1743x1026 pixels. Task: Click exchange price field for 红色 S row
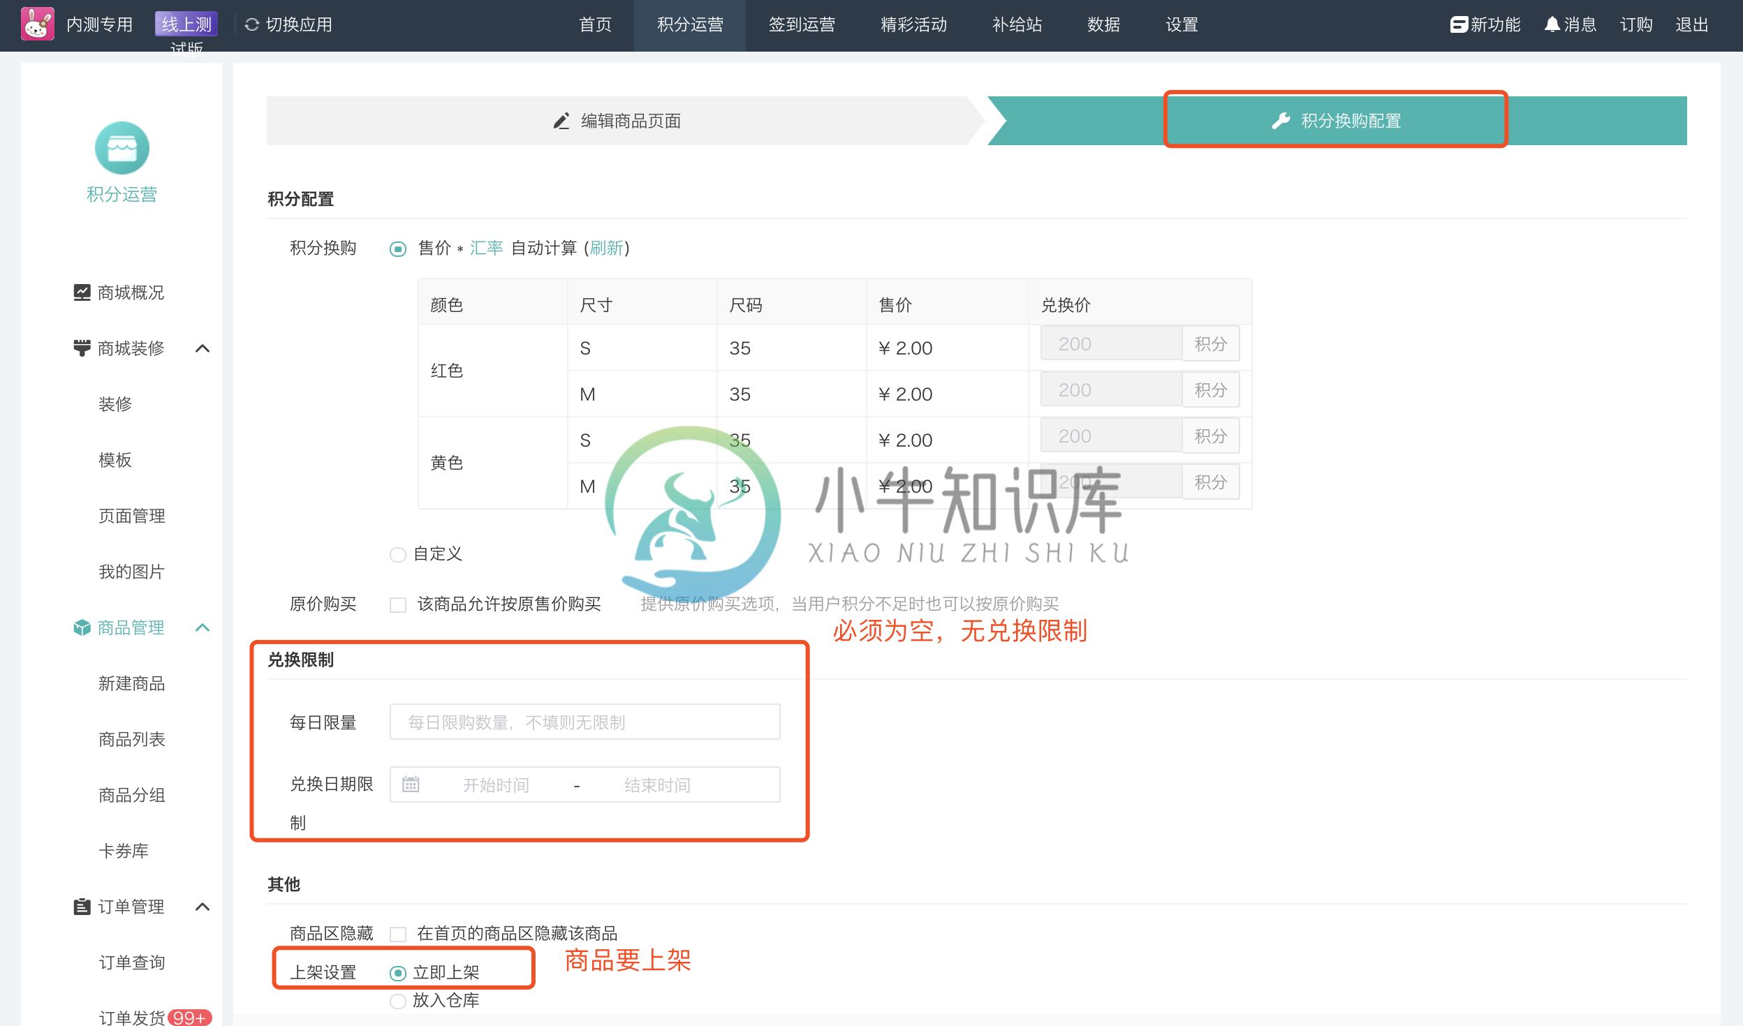[1111, 343]
